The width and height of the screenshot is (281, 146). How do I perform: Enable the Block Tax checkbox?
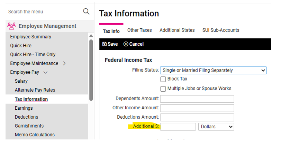pyautogui.click(x=163, y=79)
